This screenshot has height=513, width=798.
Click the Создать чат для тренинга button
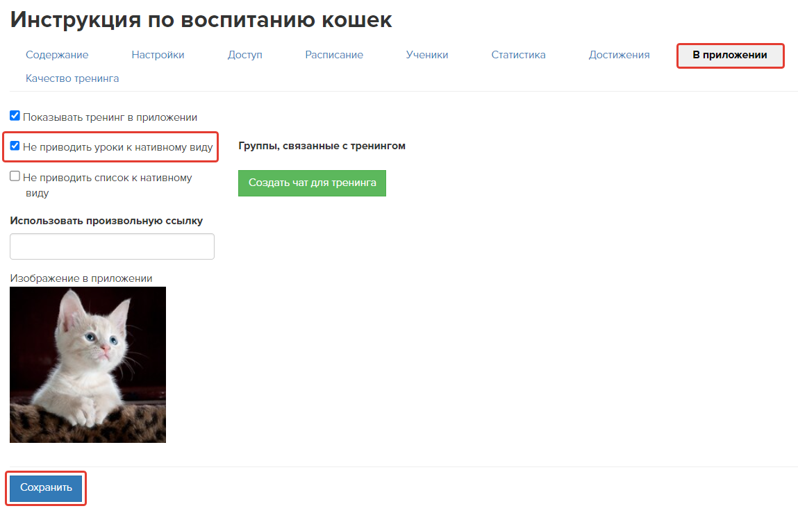click(312, 183)
